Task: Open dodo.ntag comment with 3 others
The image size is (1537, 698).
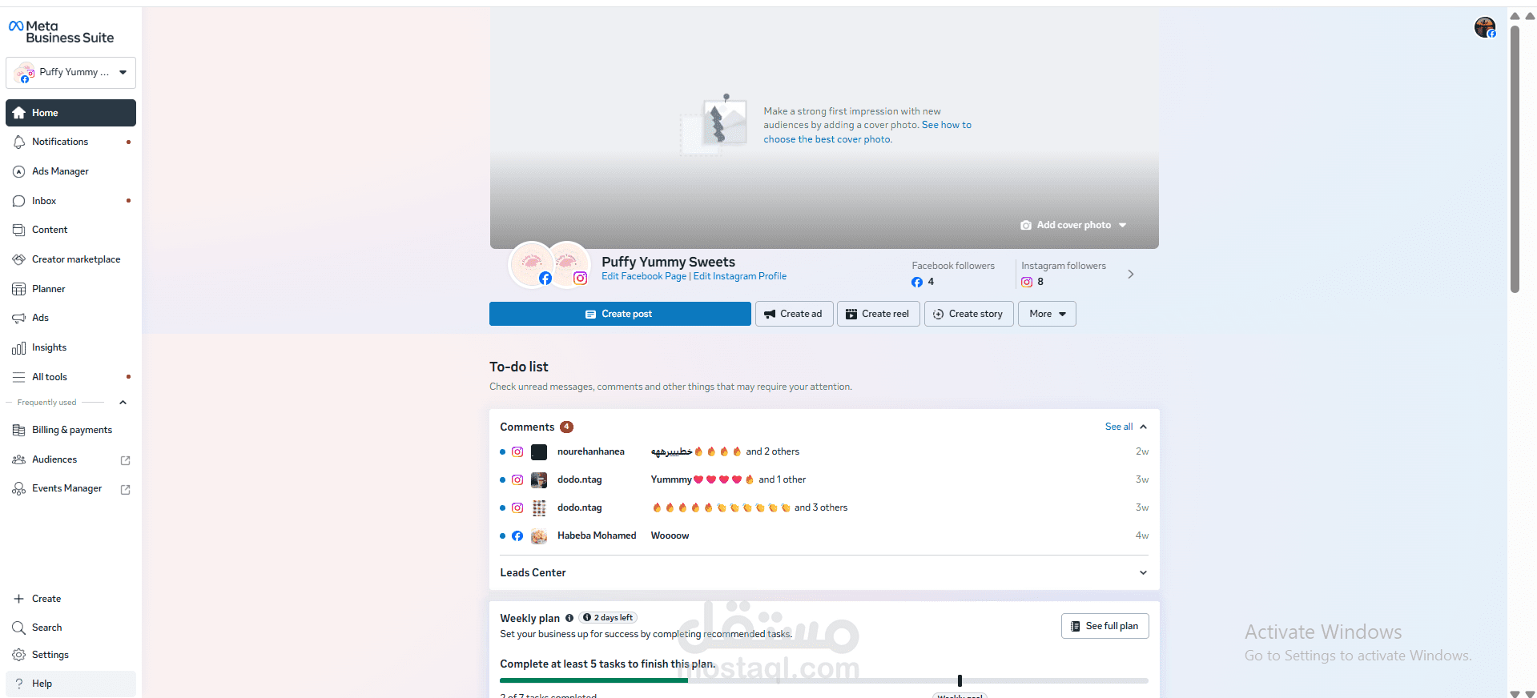Action: click(824, 507)
